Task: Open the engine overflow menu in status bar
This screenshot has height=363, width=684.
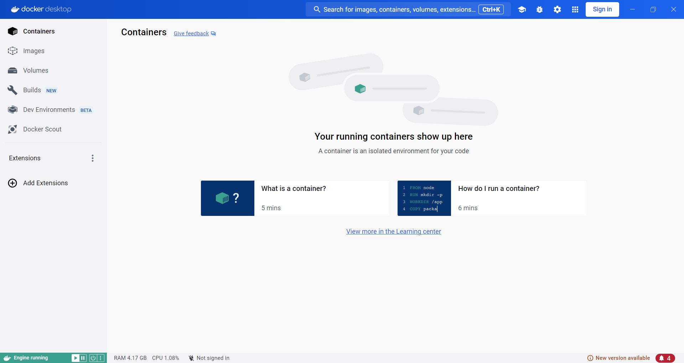Action: (x=101, y=358)
